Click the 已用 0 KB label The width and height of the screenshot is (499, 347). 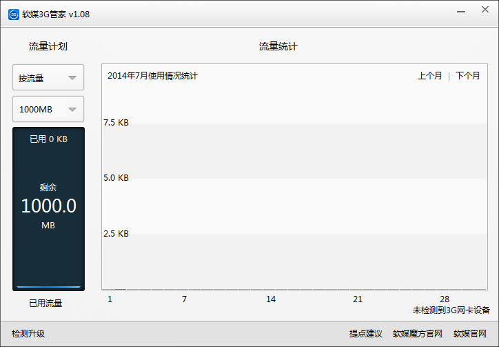tap(48, 139)
